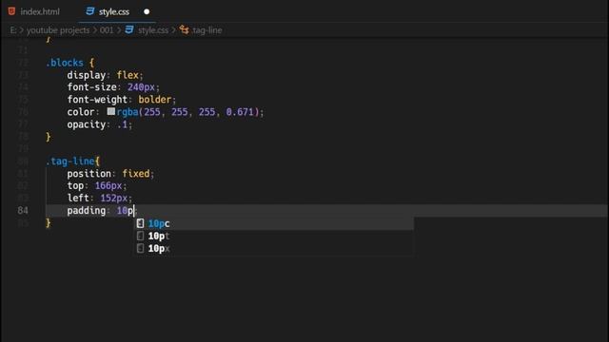Viewport: 609px width, 342px height.
Task: Open the E: drive breadcrumb
Action: [12, 30]
